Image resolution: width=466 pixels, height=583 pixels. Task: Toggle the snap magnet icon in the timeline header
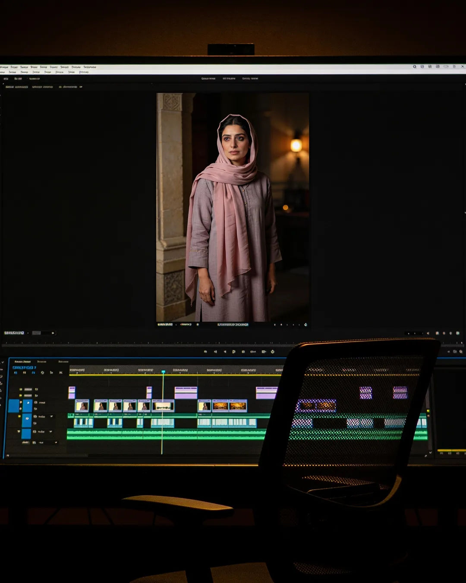coord(25,373)
